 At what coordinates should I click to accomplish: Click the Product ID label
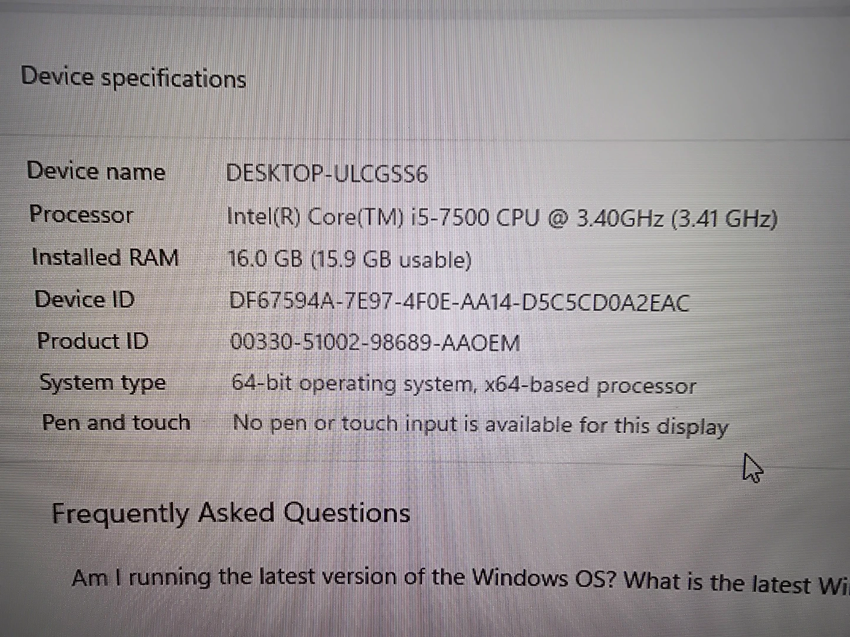pos(93,341)
